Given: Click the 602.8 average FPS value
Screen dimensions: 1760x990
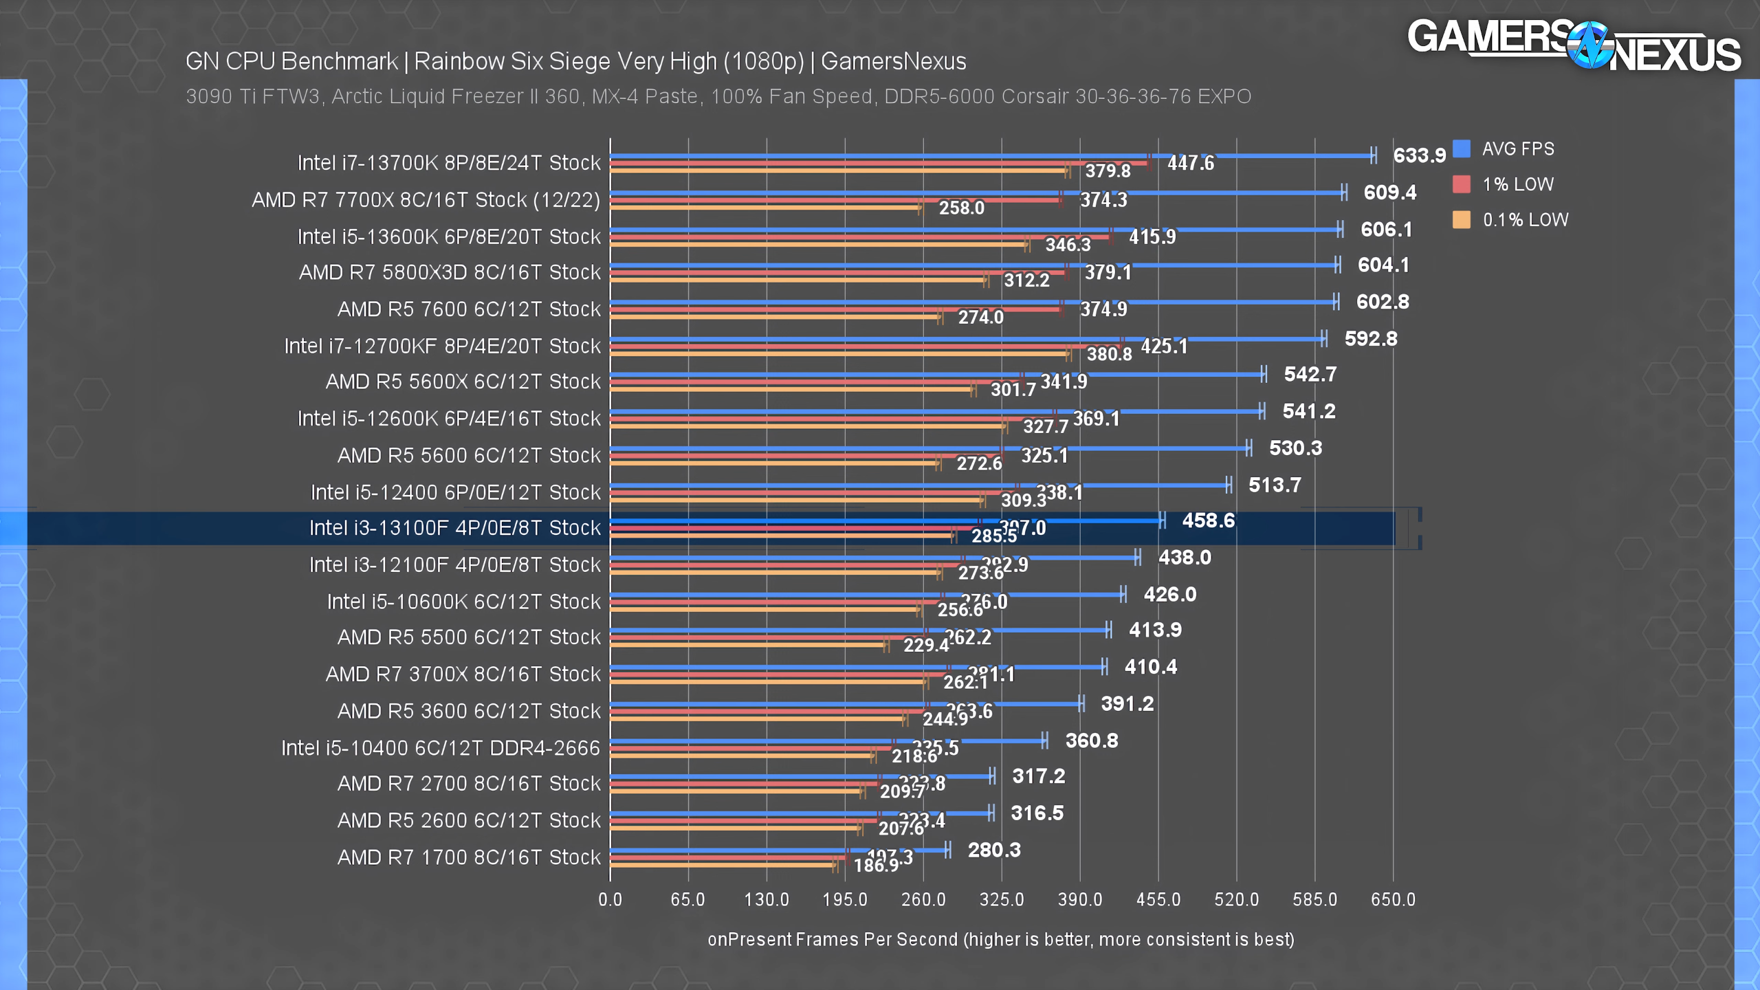Looking at the screenshot, I should [1382, 302].
